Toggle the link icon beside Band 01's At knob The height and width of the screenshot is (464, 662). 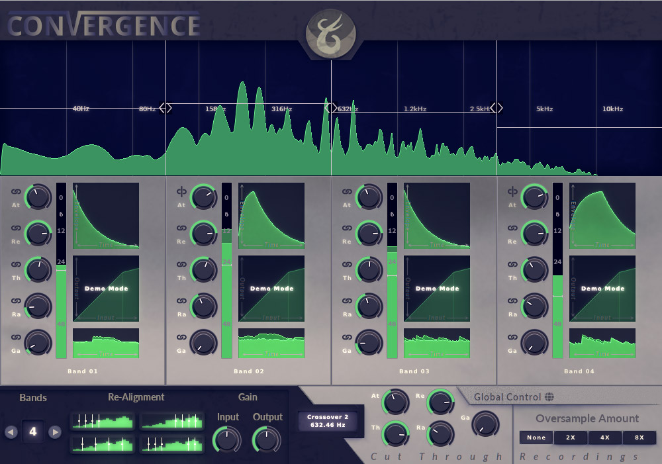(15, 193)
